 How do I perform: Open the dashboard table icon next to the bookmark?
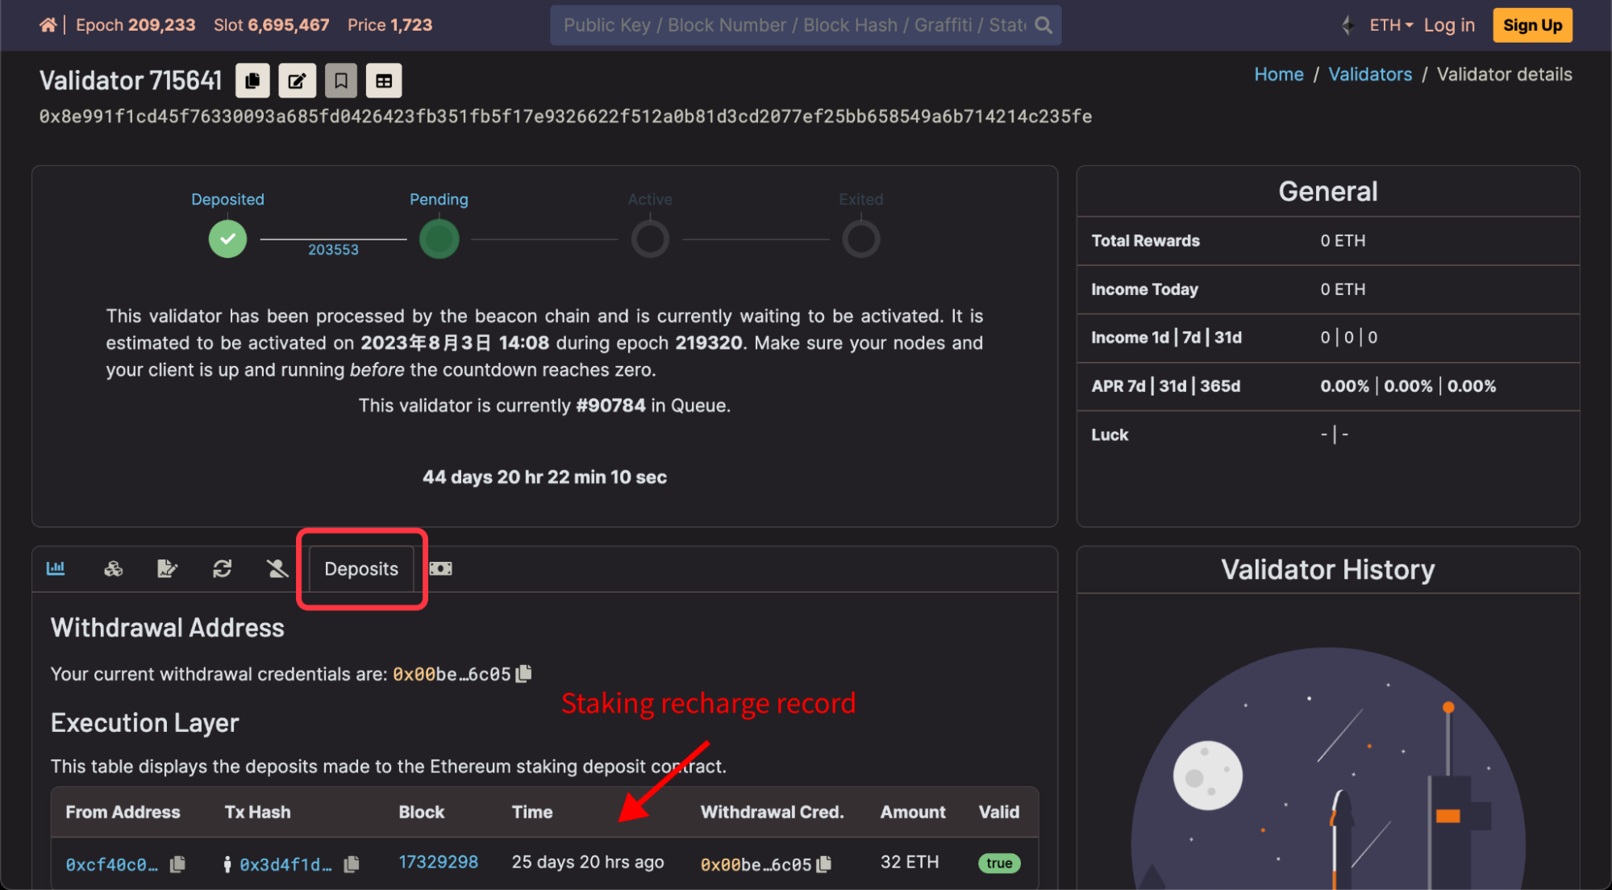(384, 81)
